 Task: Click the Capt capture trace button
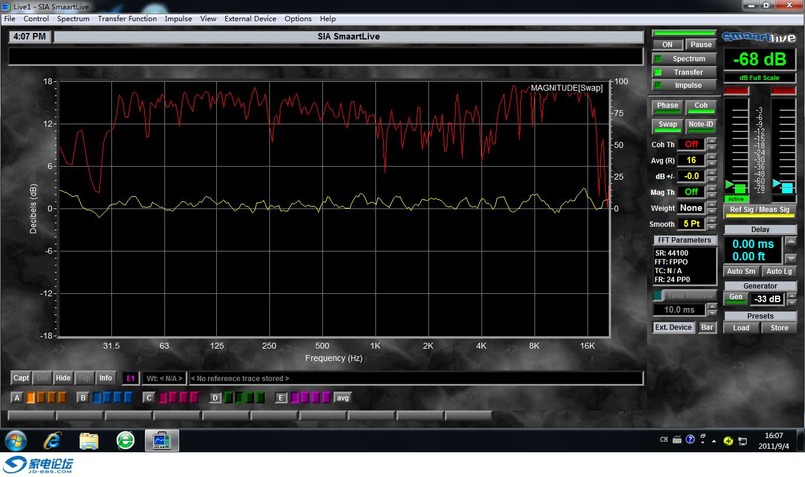click(x=21, y=378)
